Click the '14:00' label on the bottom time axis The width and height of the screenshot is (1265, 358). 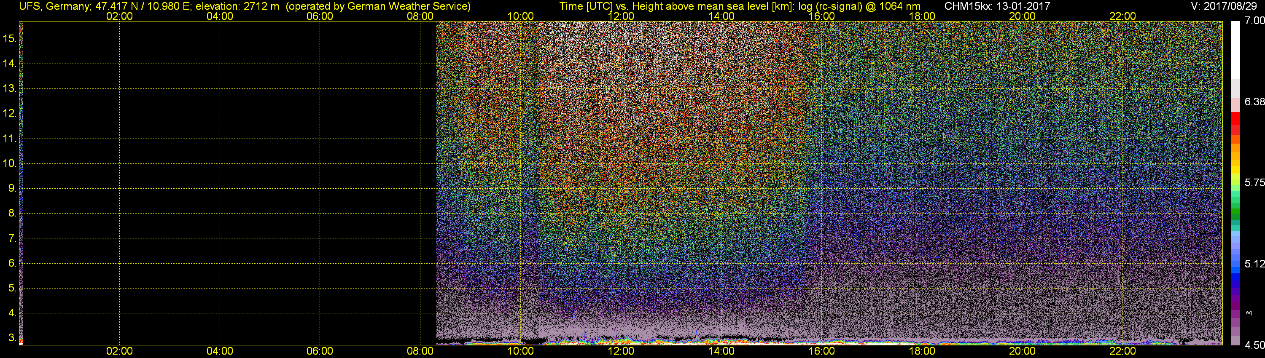(x=721, y=351)
